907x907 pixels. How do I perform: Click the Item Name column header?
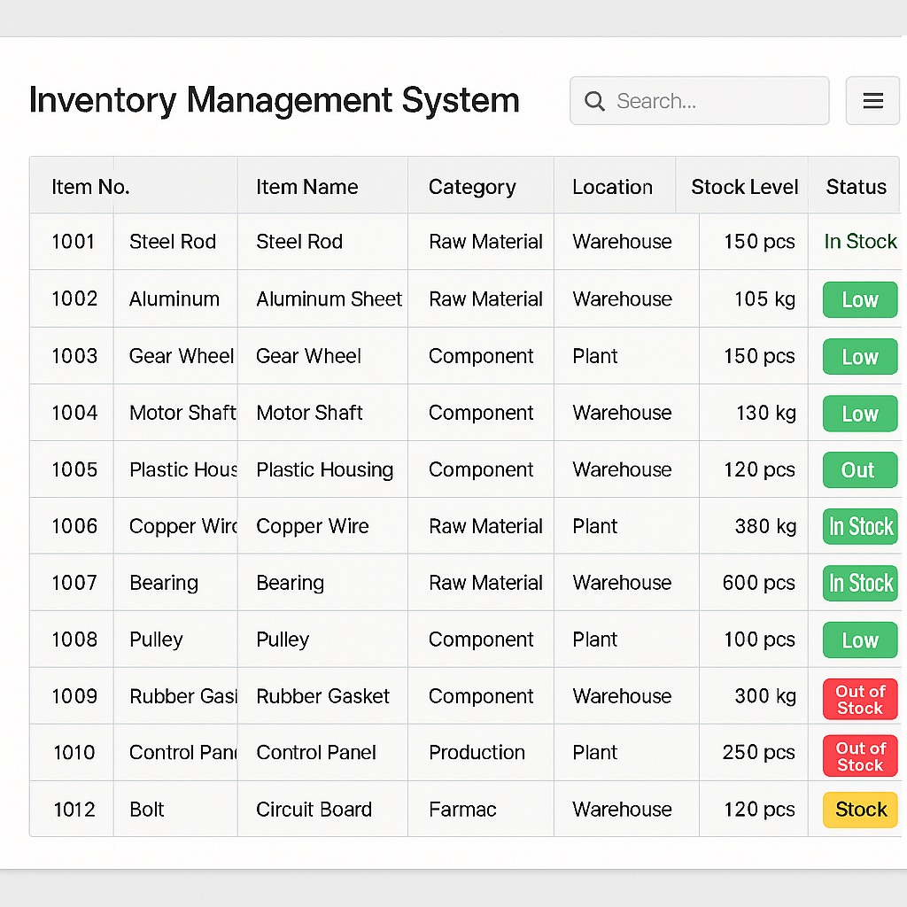point(306,187)
